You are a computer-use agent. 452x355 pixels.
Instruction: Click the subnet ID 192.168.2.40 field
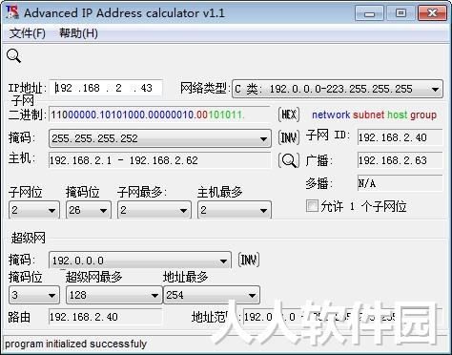click(x=400, y=137)
